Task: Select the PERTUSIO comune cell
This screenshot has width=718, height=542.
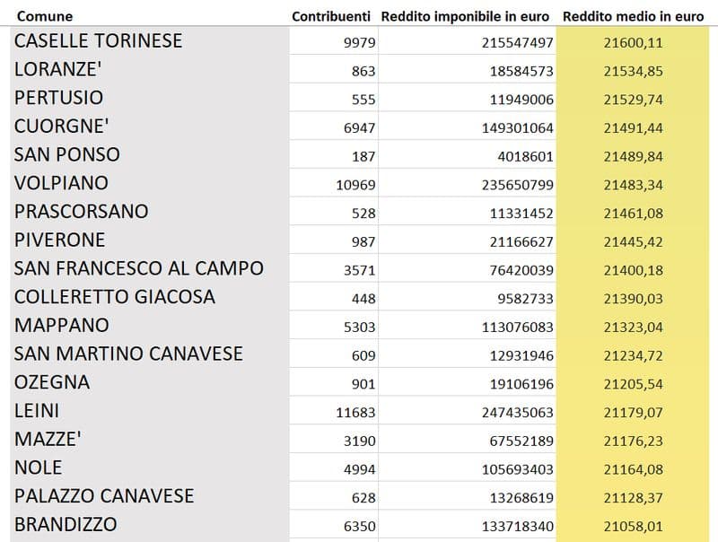Action: (x=59, y=97)
